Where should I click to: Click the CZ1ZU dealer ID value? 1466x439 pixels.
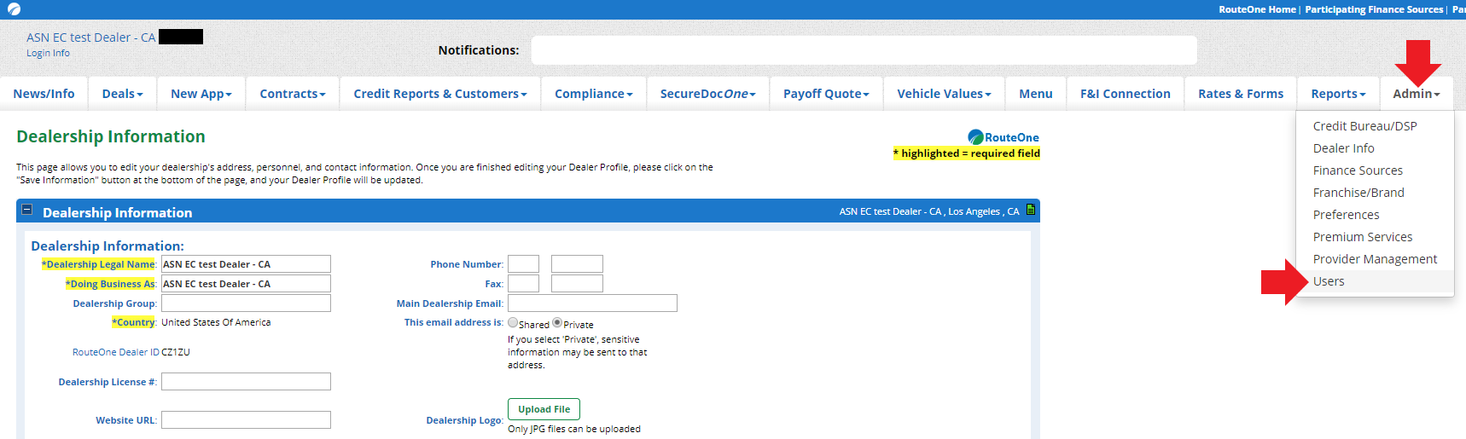click(176, 352)
